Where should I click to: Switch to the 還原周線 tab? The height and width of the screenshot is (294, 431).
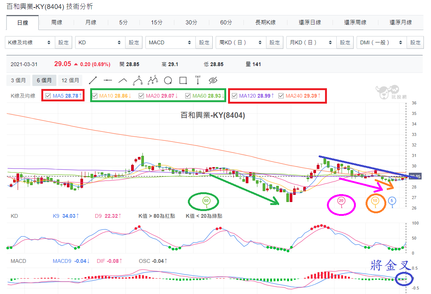pyautogui.click(x=355, y=23)
